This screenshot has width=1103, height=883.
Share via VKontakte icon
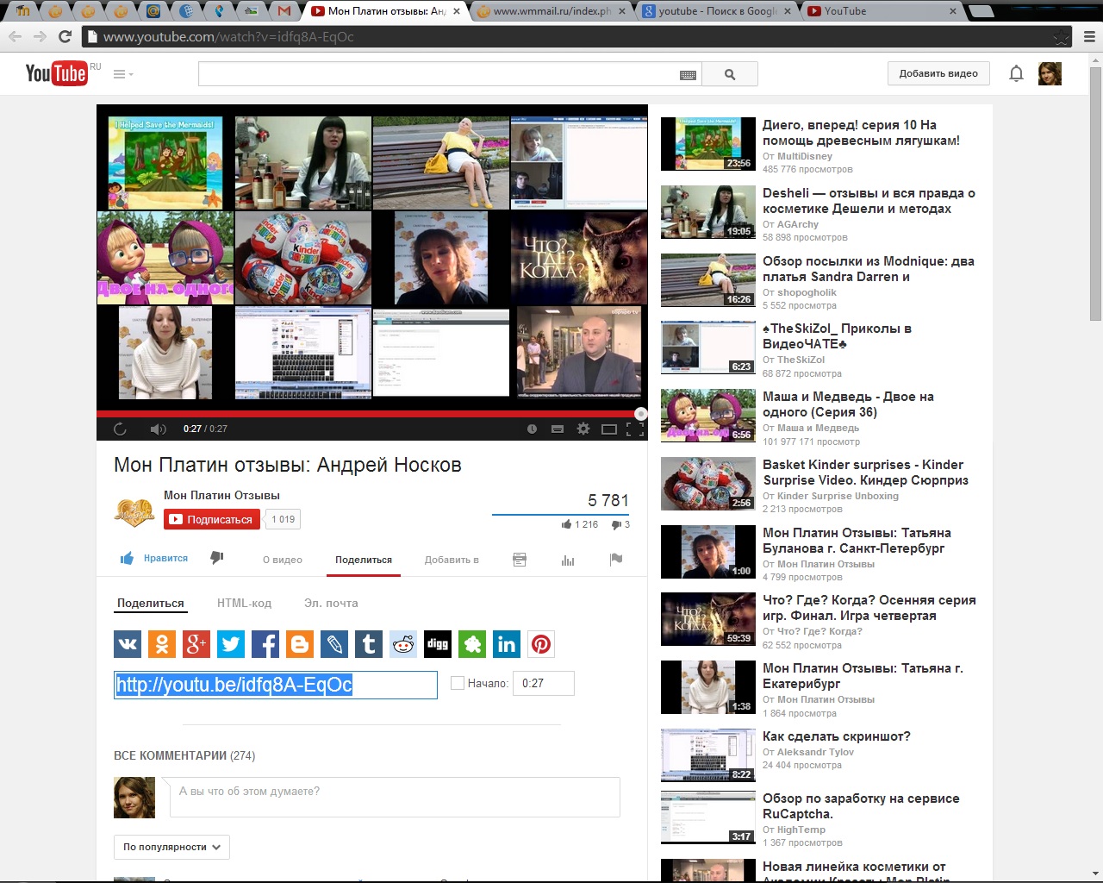128,644
